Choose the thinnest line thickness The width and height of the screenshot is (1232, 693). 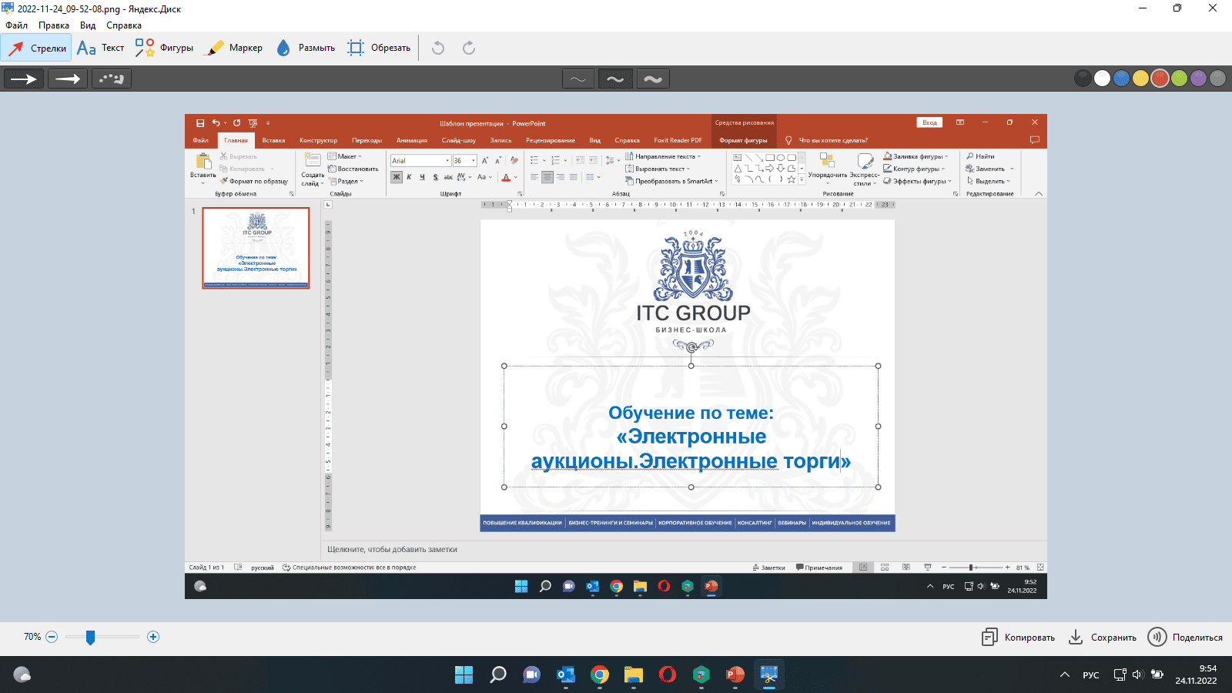578,79
